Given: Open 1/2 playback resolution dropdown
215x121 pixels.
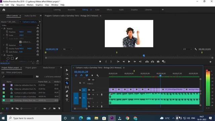Looking at the screenshot, I should coord(187,49).
